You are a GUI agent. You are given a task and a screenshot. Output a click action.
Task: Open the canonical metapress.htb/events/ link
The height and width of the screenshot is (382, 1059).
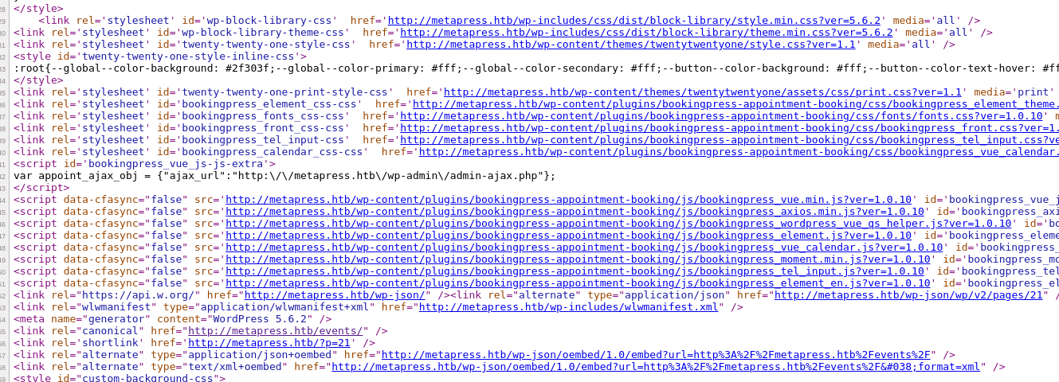[275, 331]
